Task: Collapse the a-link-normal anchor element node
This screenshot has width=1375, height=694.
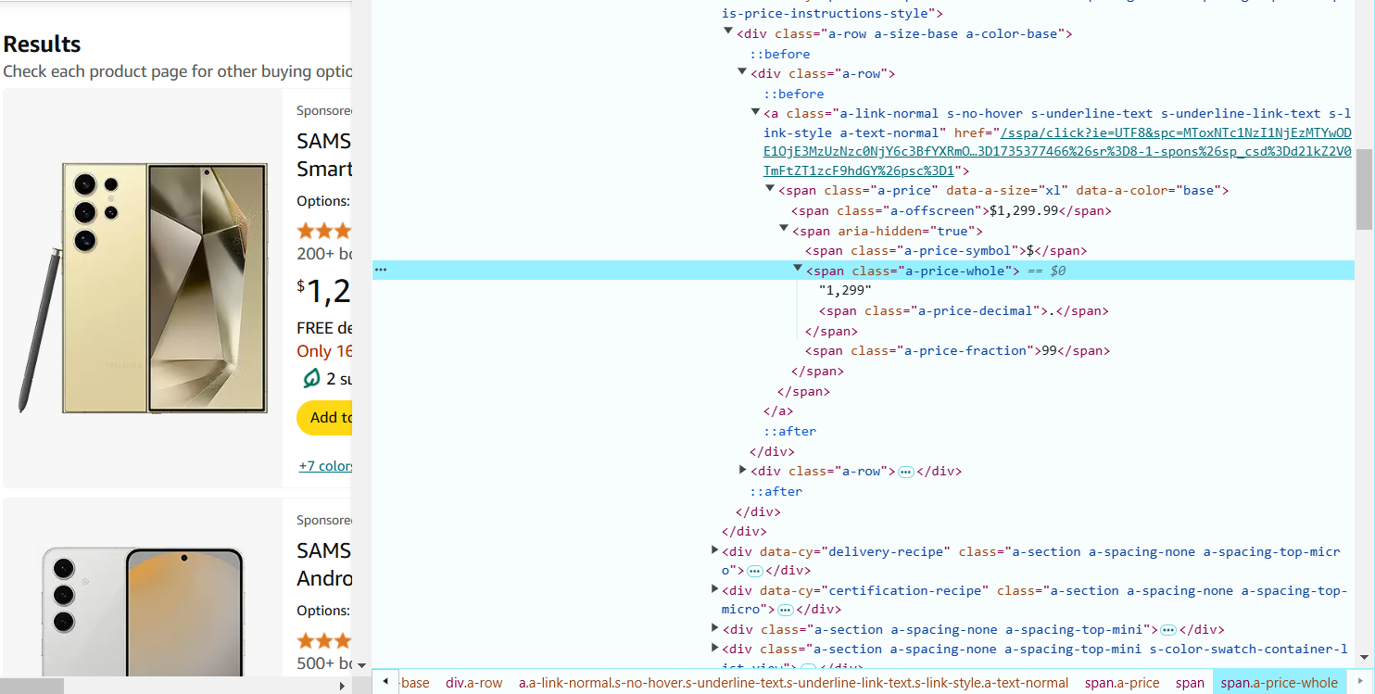Action: click(x=755, y=111)
